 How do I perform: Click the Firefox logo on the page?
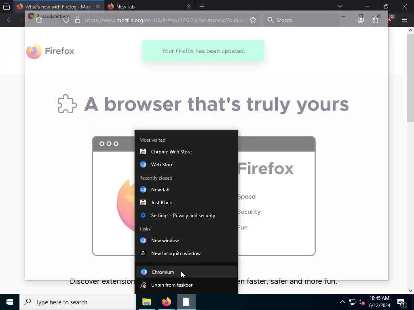50,51
